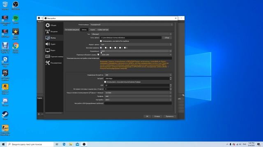This screenshot has width=263, height=147.
Task: Switch to the Recording tab
Action: [84, 30]
